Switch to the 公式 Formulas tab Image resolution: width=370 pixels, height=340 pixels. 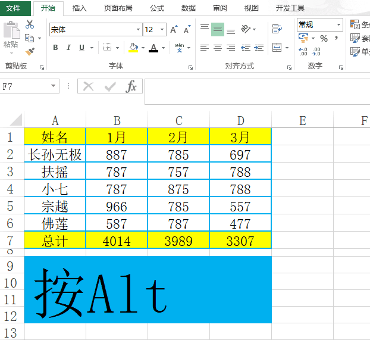157,8
